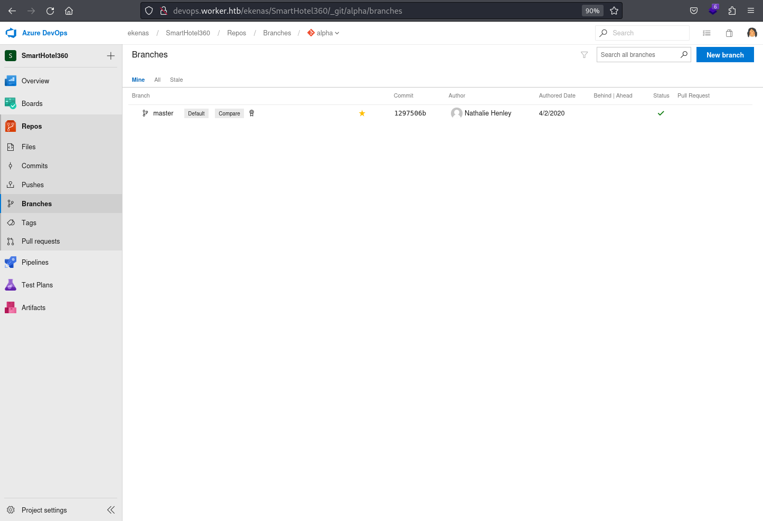Go to browser home page
763x521 pixels.
69,11
